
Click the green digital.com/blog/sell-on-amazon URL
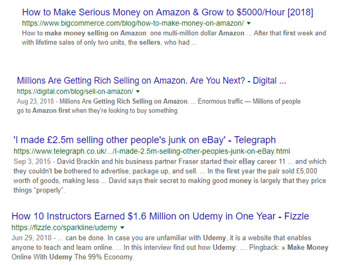tap(74, 91)
